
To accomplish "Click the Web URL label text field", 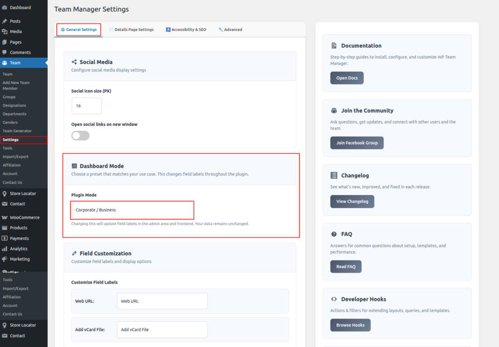I will pos(162,301).
